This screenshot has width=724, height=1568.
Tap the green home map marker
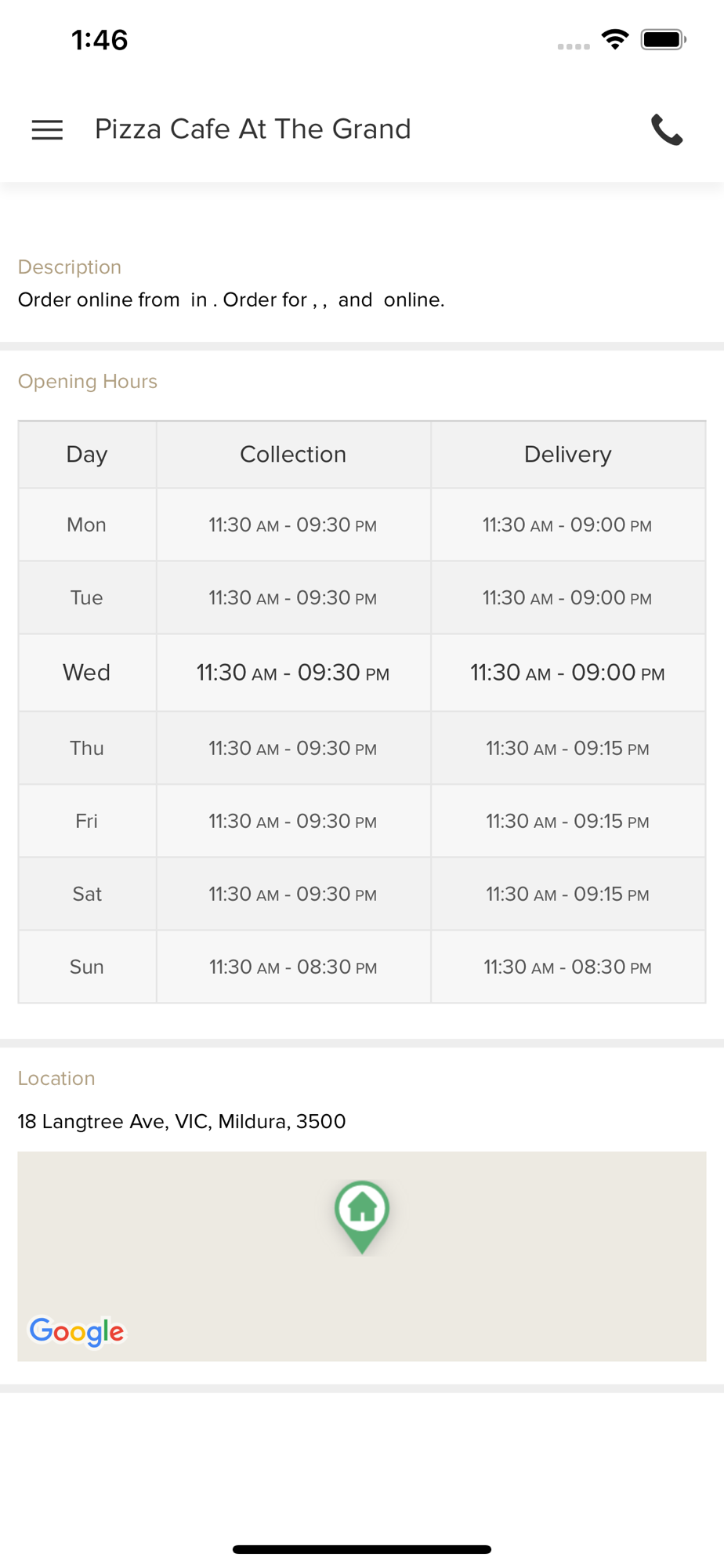(362, 1216)
